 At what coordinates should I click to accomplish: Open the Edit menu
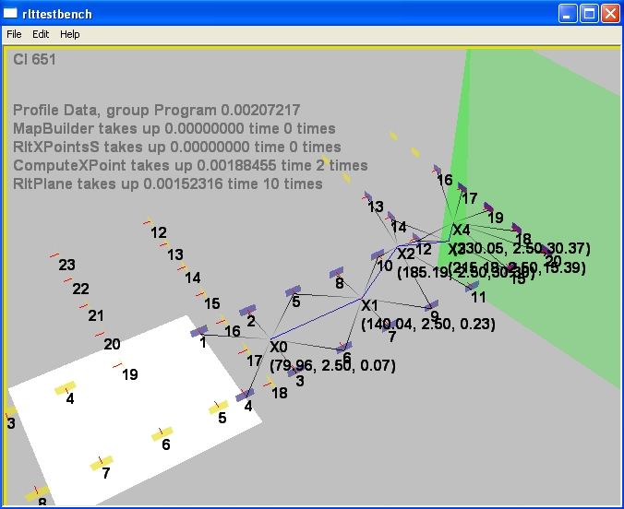point(41,34)
